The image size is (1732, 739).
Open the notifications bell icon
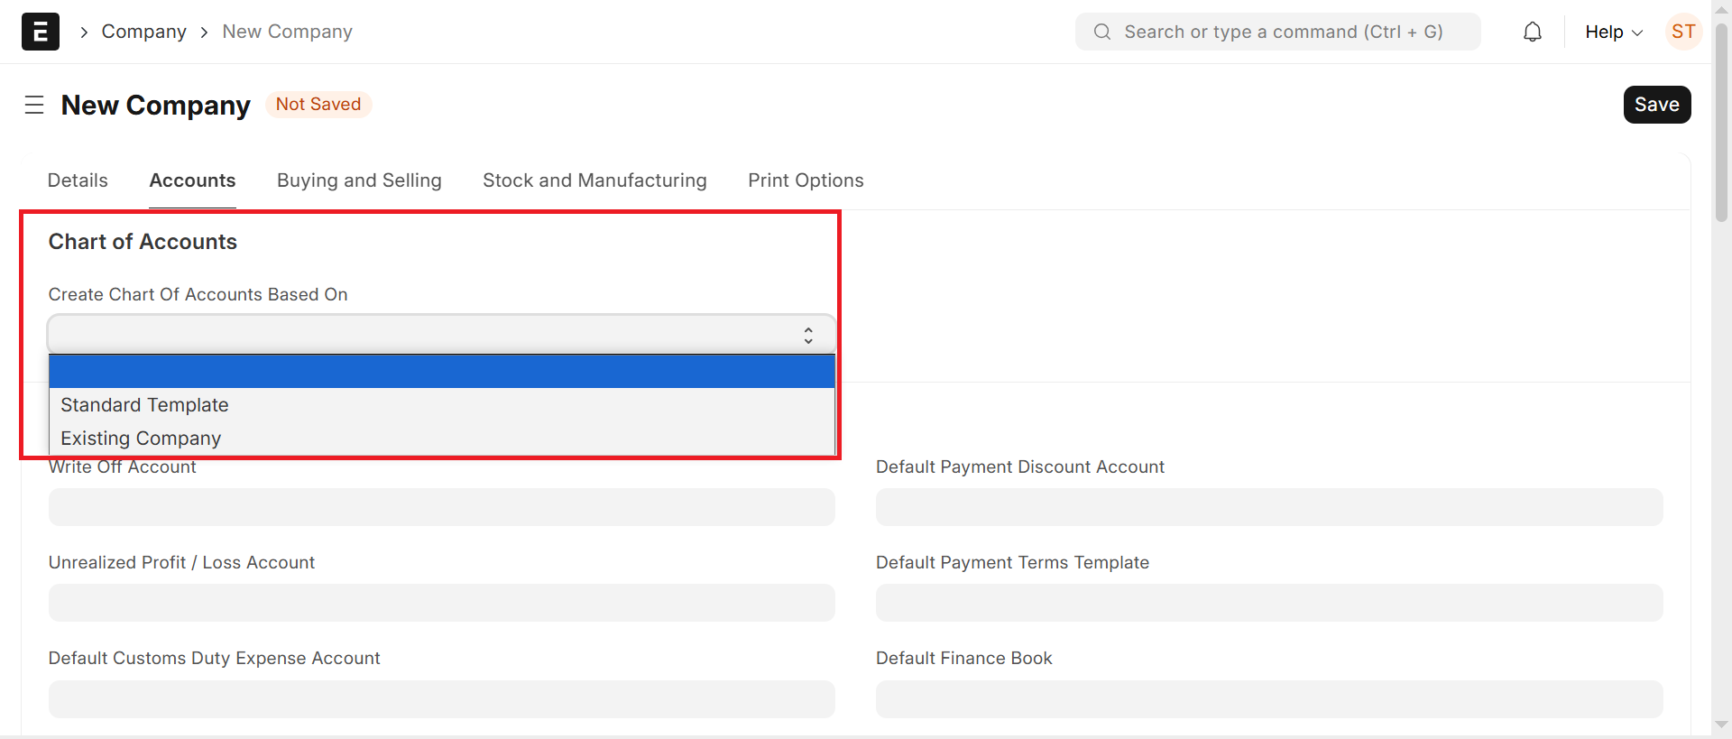(x=1532, y=32)
